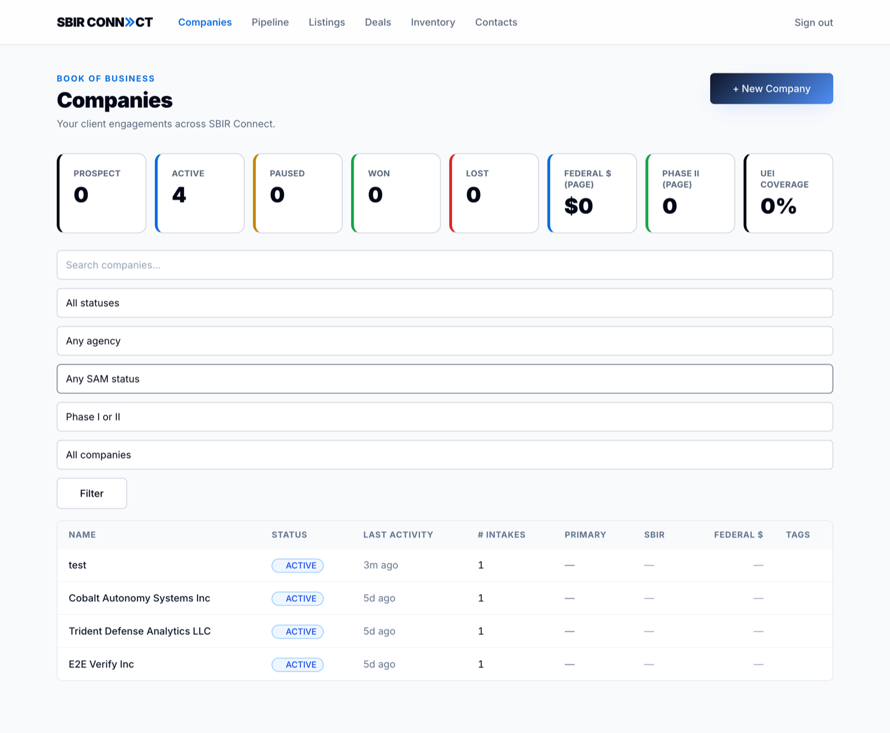The width and height of the screenshot is (890, 733).
Task: Open the Inventory tab
Action: tap(433, 22)
